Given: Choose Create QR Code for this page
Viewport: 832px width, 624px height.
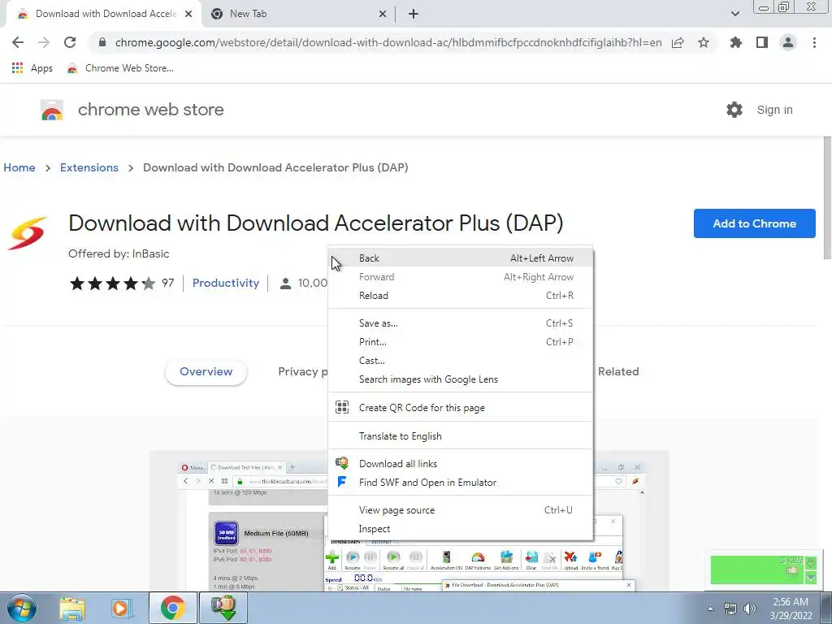Looking at the screenshot, I should 460,408.
